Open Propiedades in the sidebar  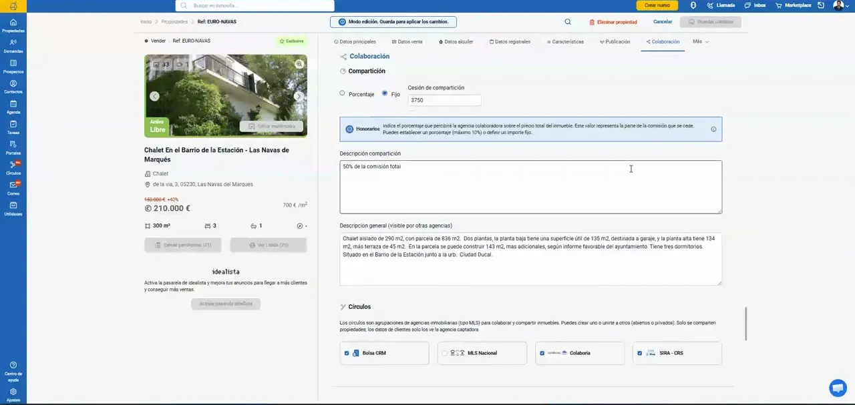coord(13,26)
